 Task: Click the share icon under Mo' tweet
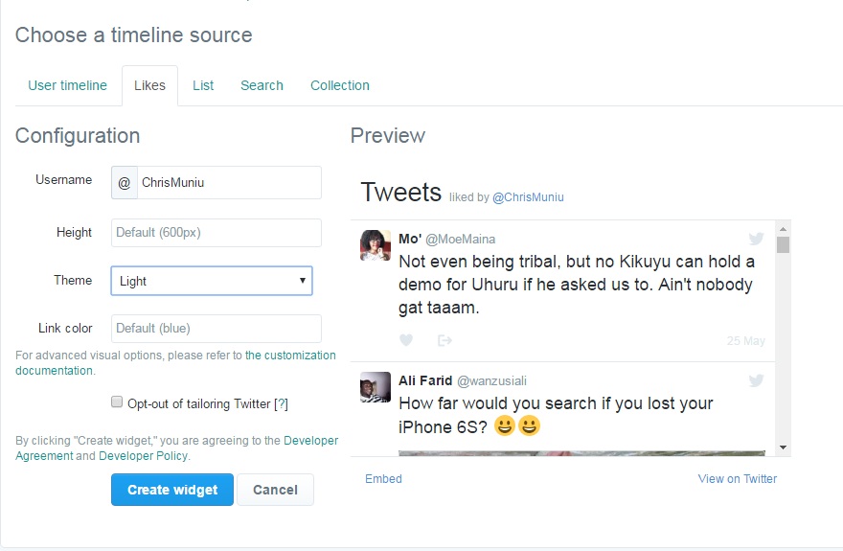coord(444,340)
